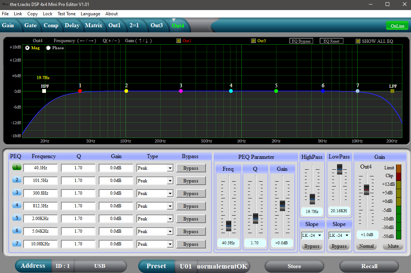The width and height of the screenshot is (411, 273).
Task: Click the cyan EQ node 4 marker
Action: coord(231,91)
